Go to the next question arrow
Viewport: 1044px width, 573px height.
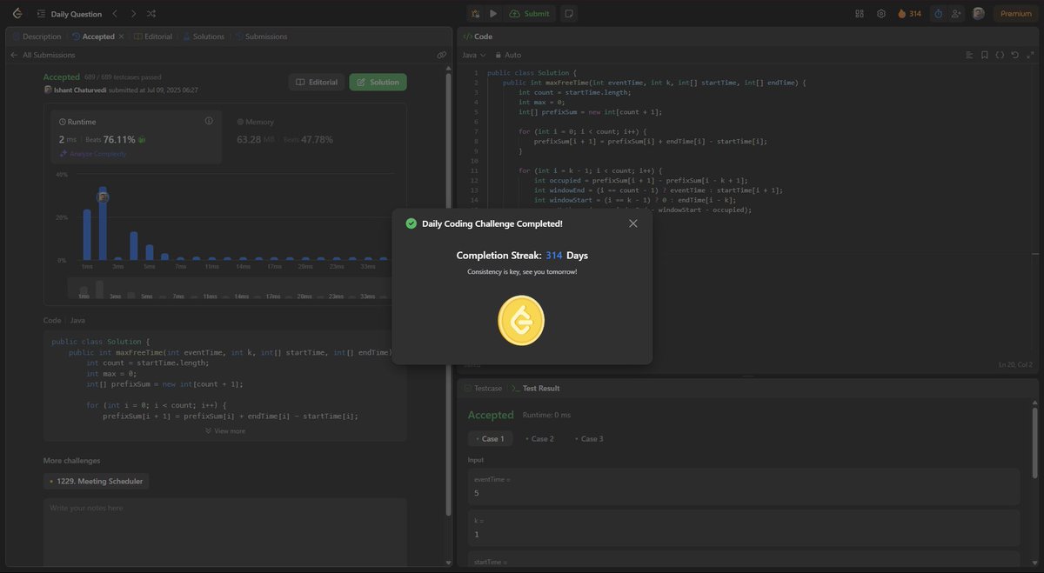tap(133, 14)
